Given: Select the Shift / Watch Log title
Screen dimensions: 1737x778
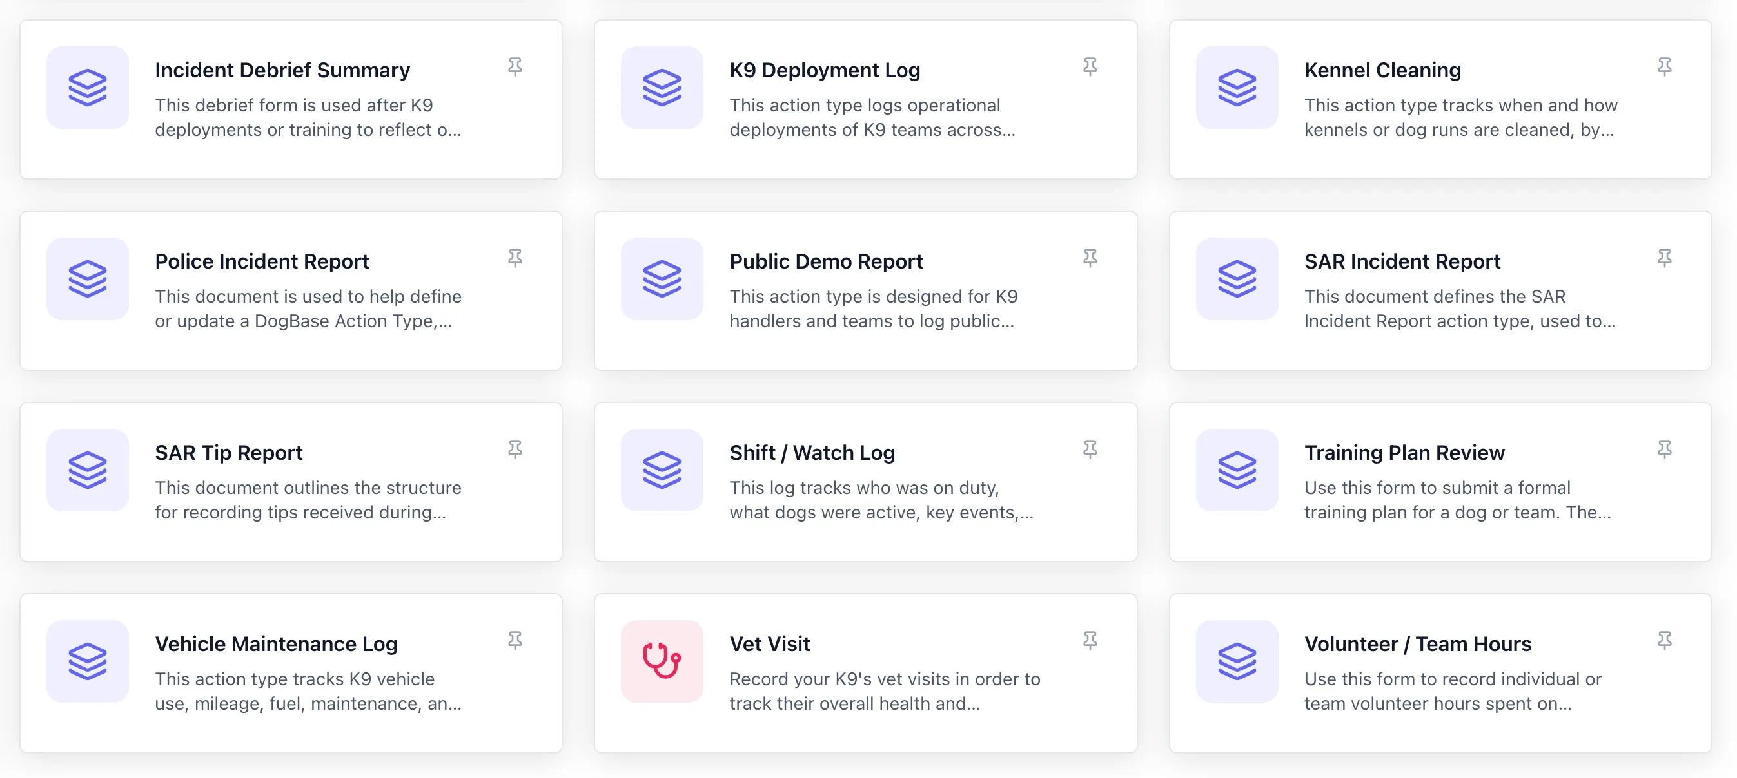Looking at the screenshot, I should pyautogui.click(x=812, y=453).
